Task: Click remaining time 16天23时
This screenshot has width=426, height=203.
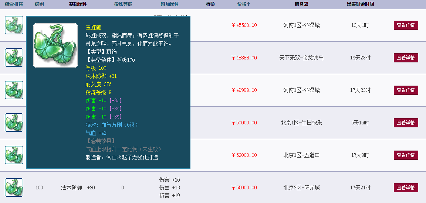Action: [360, 58]
